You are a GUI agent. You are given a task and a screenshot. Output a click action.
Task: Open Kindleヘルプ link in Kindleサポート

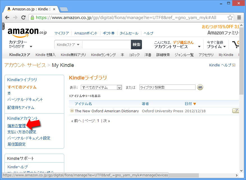(18, 167)
